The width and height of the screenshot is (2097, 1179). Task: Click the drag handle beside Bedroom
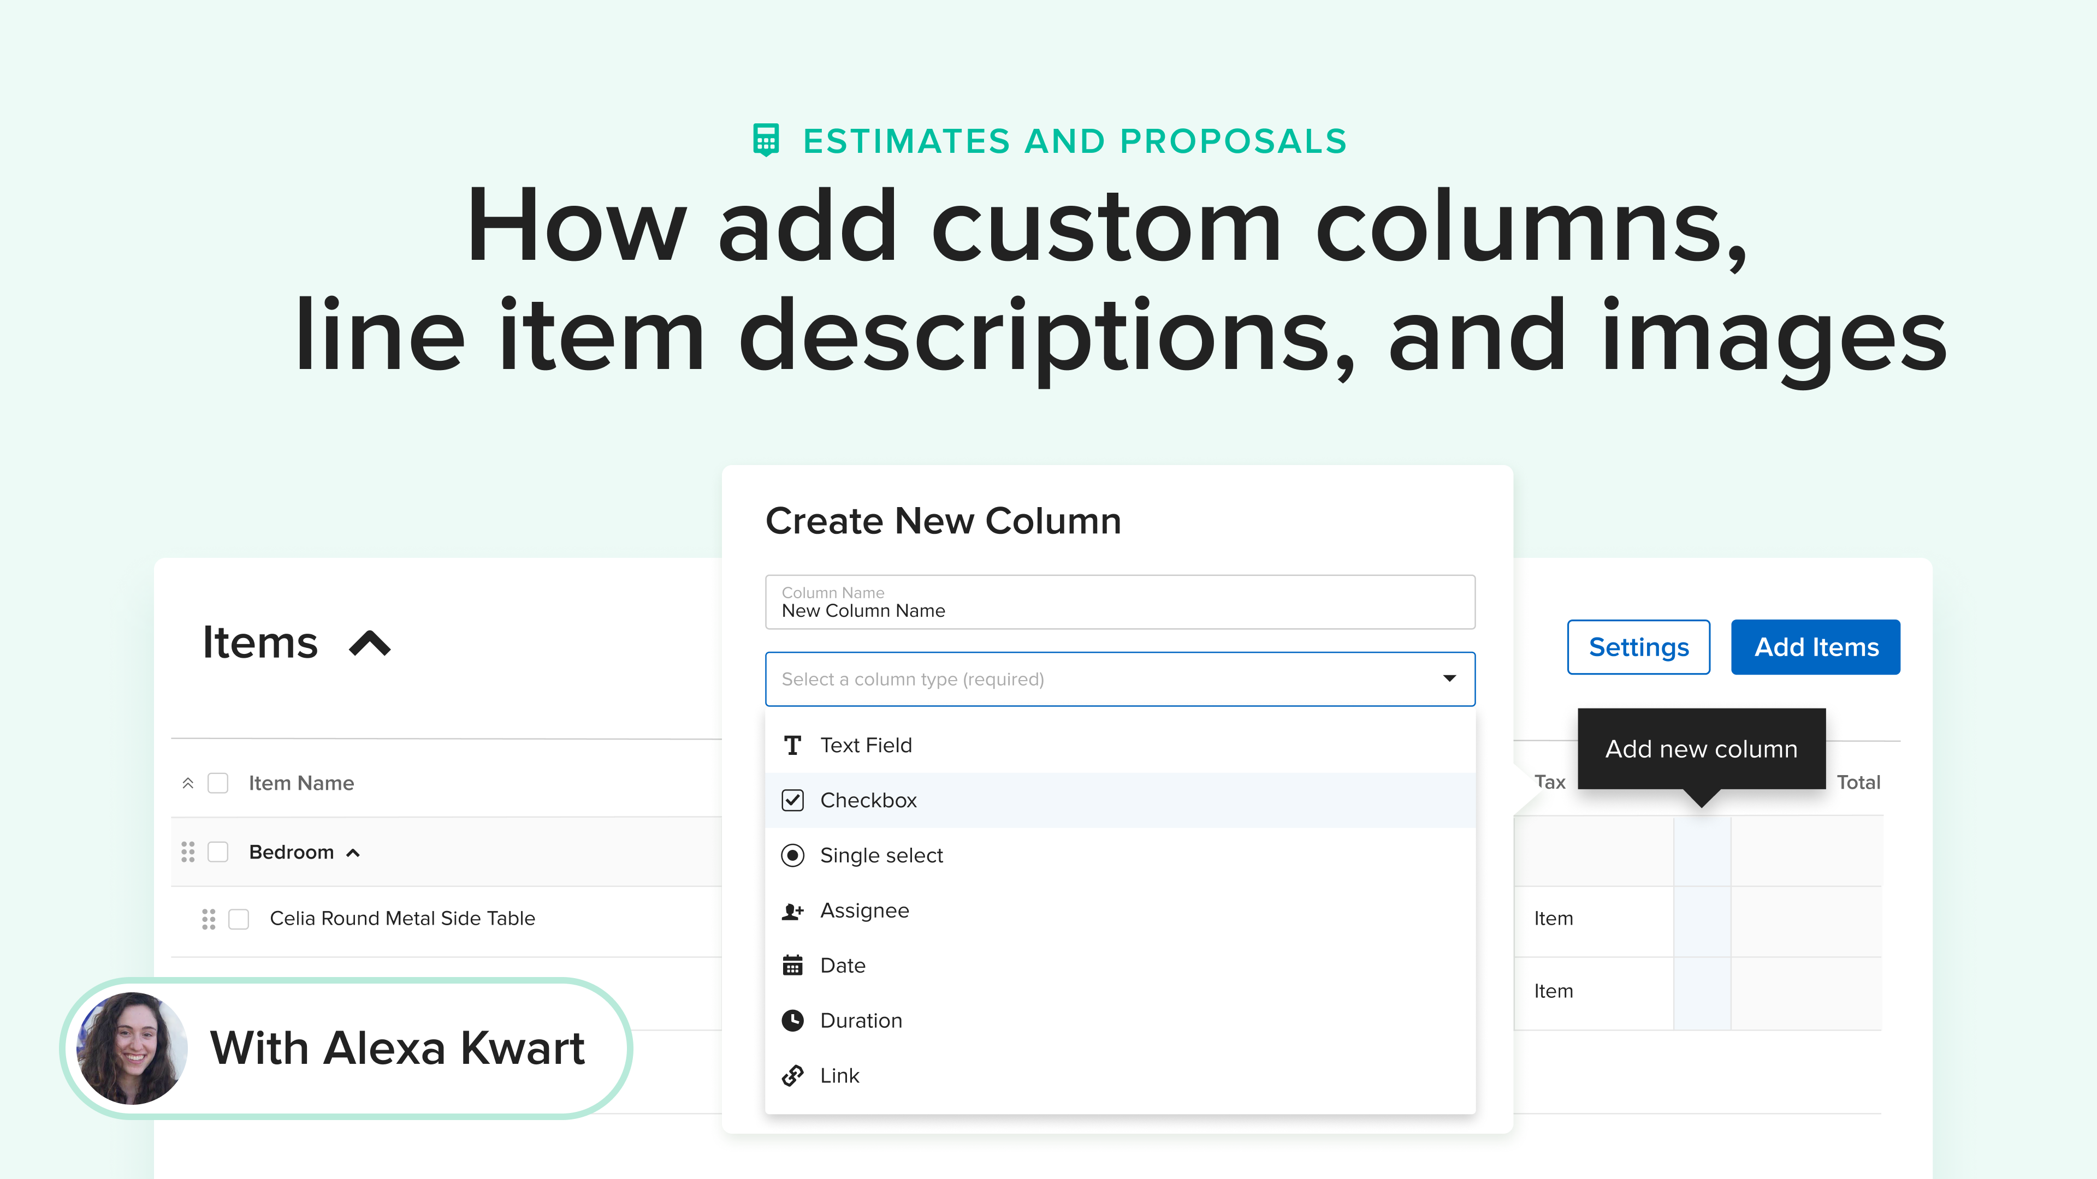(188, 852)
